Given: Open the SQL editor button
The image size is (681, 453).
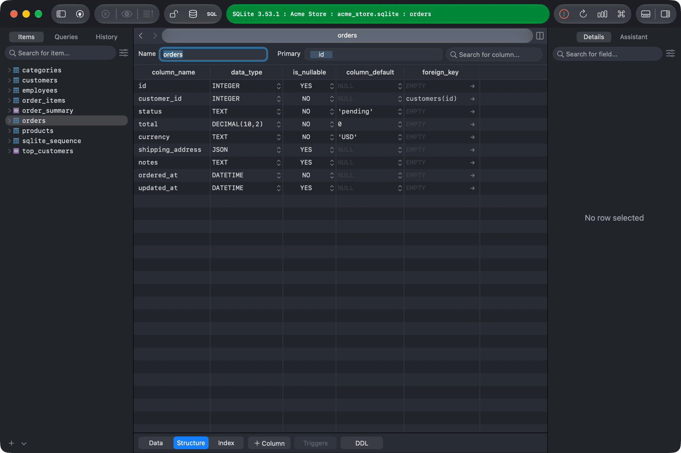Looking at the screenshot, I should pos(212,14).
